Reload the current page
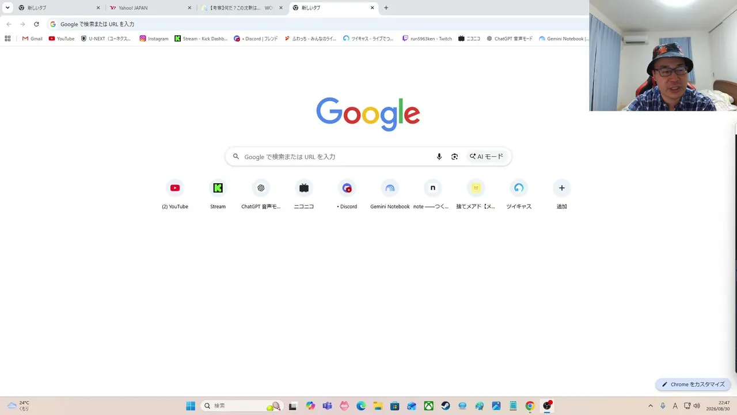 pyautogui.click(x=36, y=24)
